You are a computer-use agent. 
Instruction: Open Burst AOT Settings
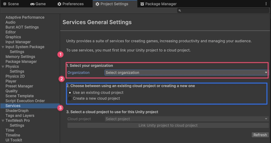[x=22, y=27]
